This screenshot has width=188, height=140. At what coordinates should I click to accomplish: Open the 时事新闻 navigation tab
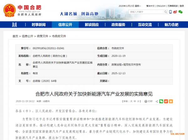click(x=39, y=25)
